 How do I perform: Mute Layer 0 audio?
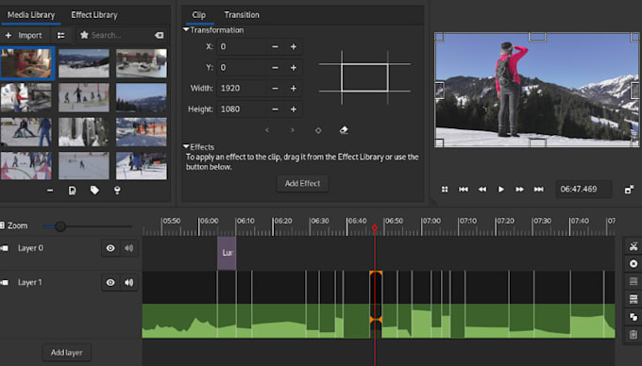129,248
